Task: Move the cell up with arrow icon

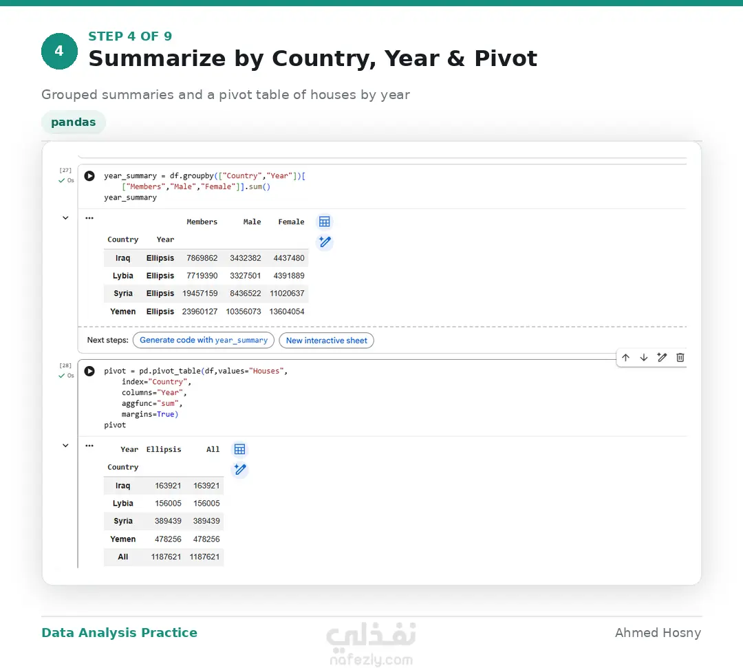Action: click(625, 358)
